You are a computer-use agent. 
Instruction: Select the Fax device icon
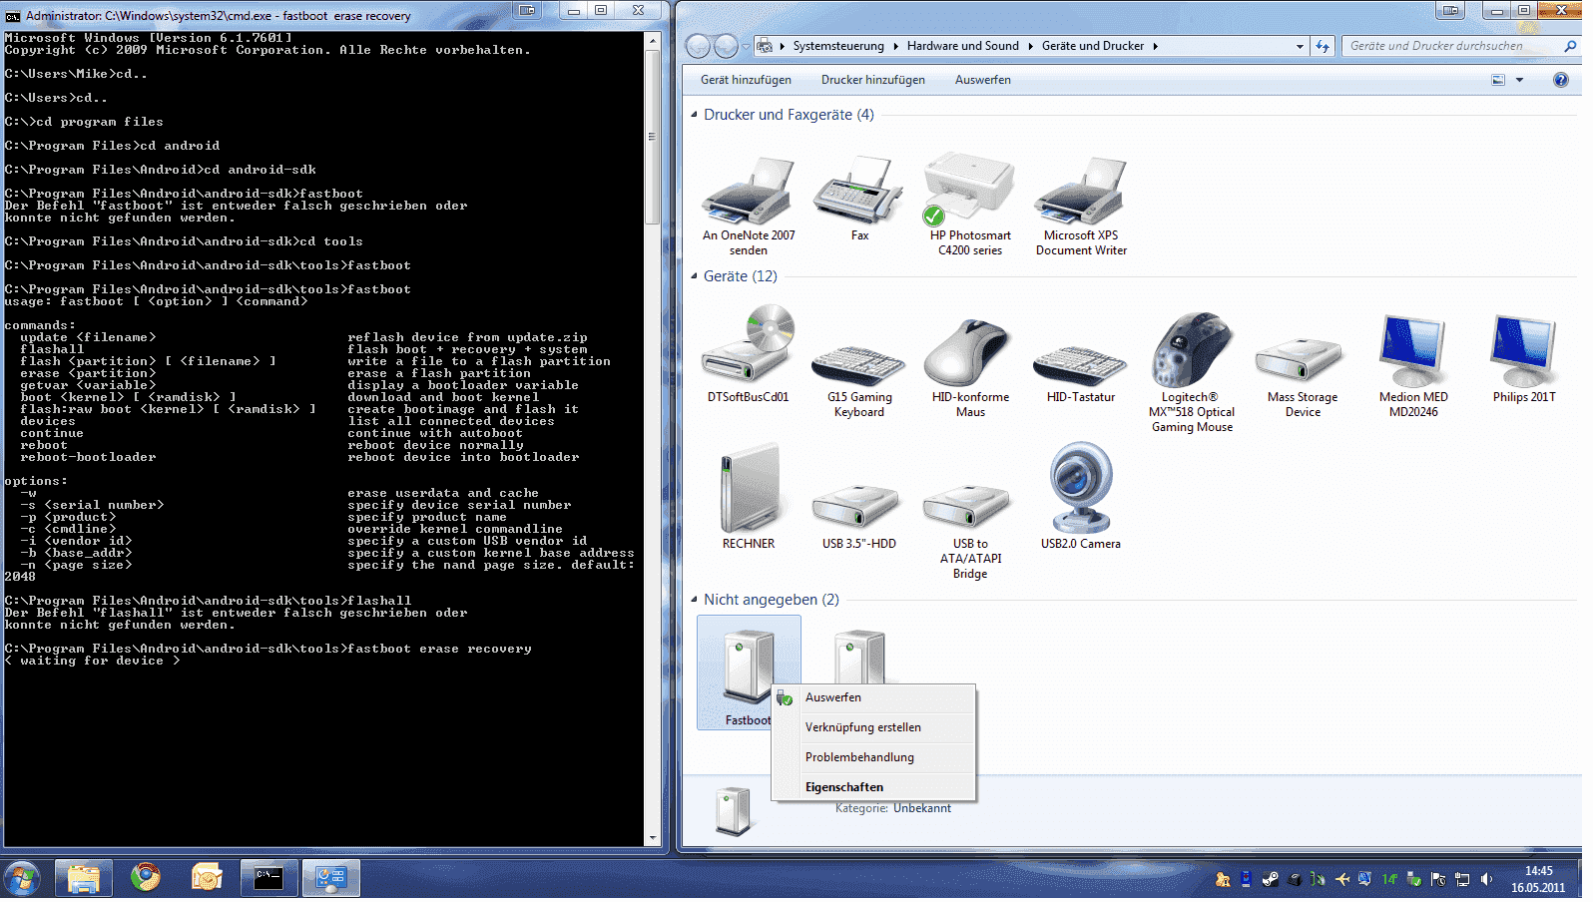coord(859,198)
